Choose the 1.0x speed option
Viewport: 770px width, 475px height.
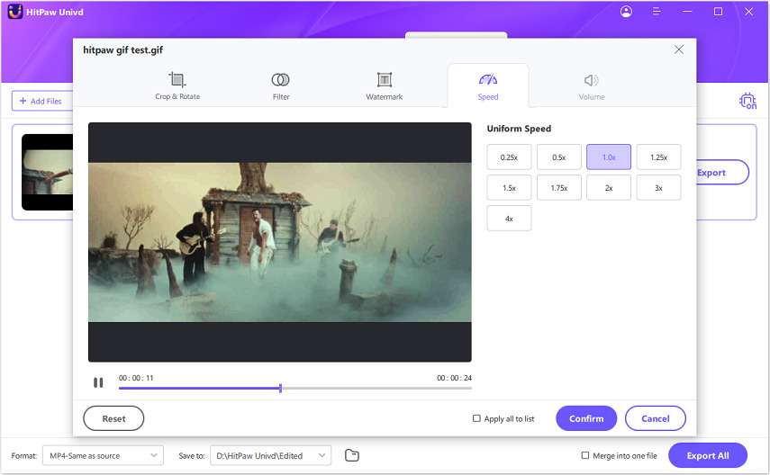[609, 157]
